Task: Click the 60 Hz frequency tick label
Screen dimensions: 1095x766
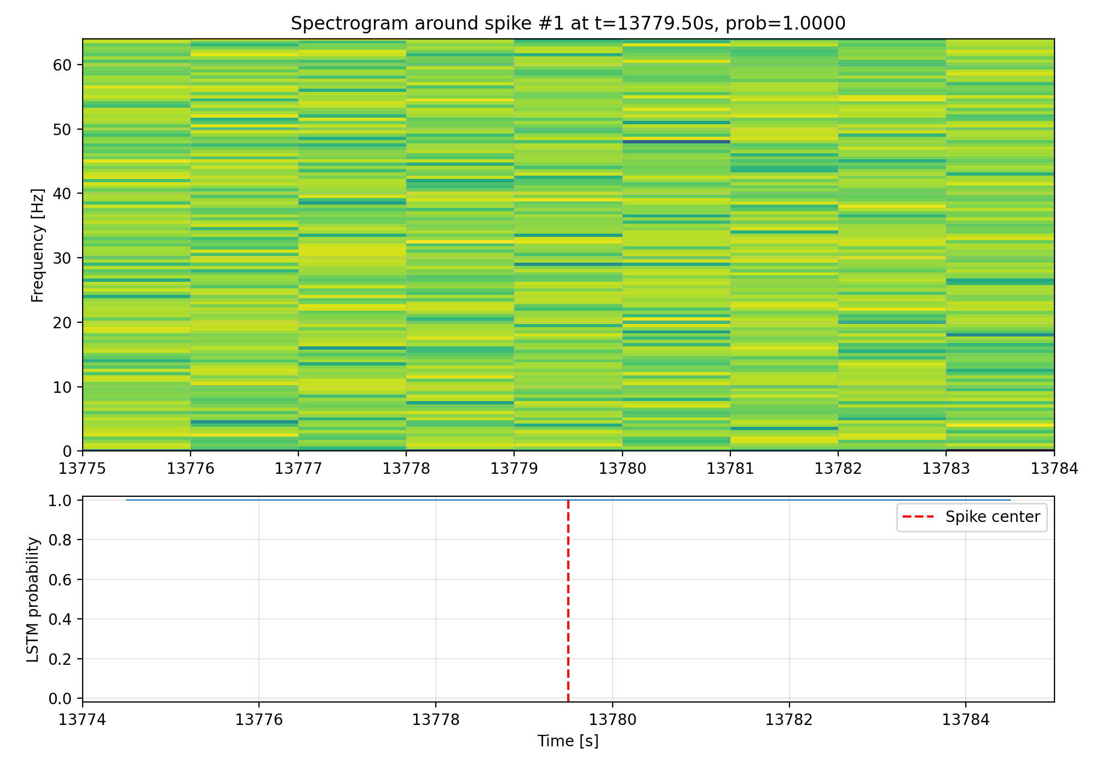Action: click(62, 65)
